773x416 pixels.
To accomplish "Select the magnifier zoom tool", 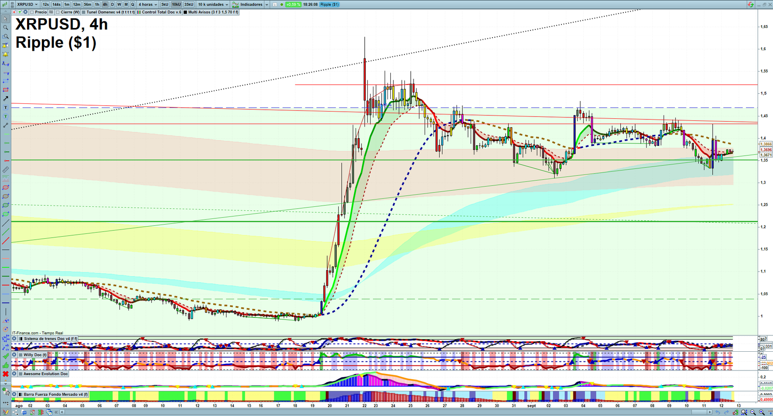I will [x=6, y=28].
